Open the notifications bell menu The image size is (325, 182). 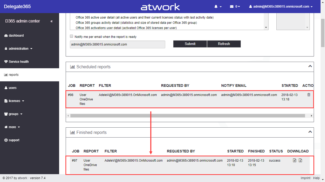coord(218,7)
